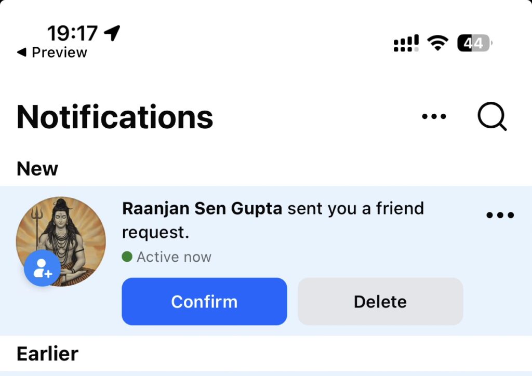Delete the friend request from Raanjan
Image resolution: width=532 pixels, height=376 pixels.
380,301
